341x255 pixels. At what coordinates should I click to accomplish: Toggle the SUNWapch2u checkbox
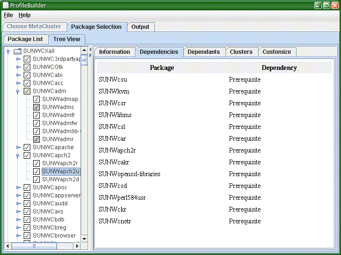(x=36, y=171)
